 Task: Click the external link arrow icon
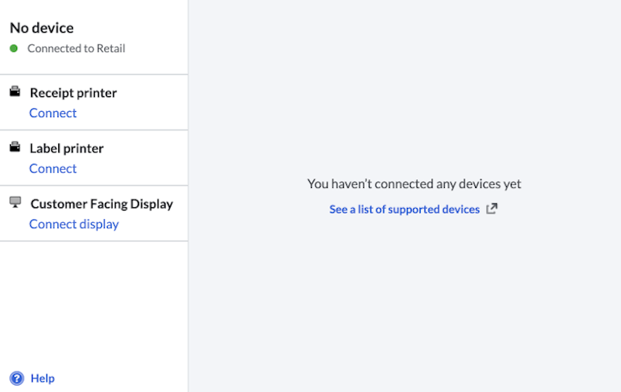click(x=491, y=209)
